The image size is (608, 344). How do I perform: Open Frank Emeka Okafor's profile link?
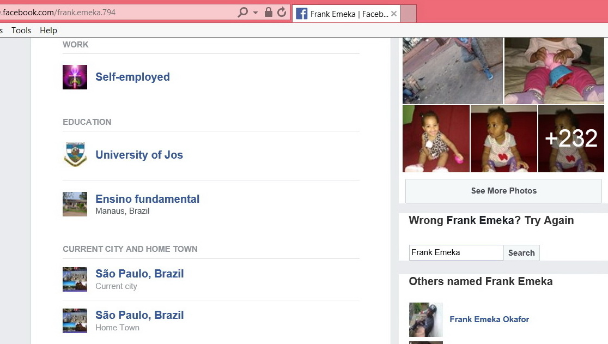489,319
